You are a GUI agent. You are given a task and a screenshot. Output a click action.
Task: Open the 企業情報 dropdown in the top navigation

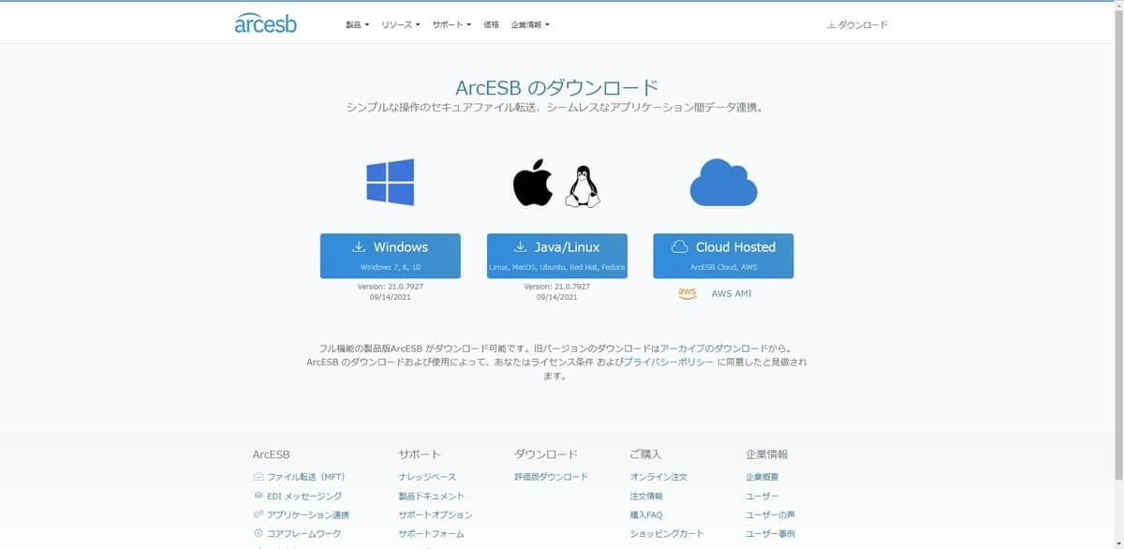point(530,25)
